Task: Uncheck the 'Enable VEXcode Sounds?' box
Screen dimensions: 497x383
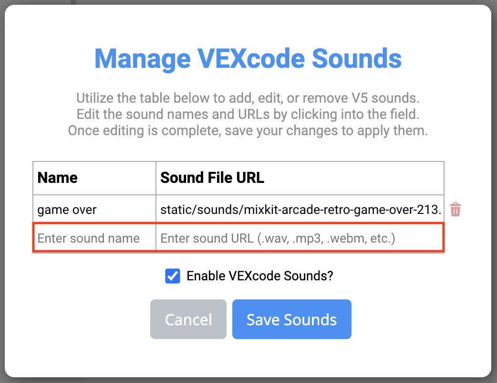Action: point(172,276)
